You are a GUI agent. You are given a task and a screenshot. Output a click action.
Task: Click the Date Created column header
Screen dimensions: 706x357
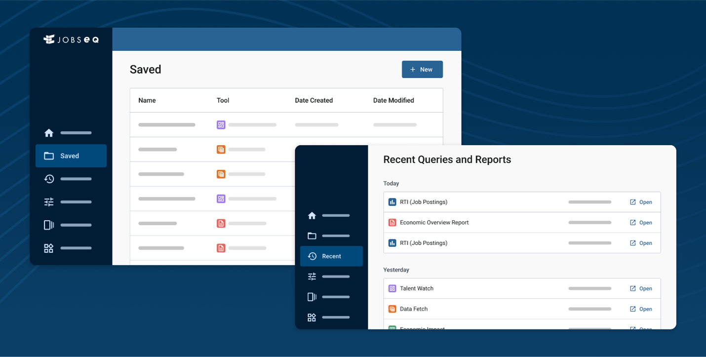tap(314, 100)
